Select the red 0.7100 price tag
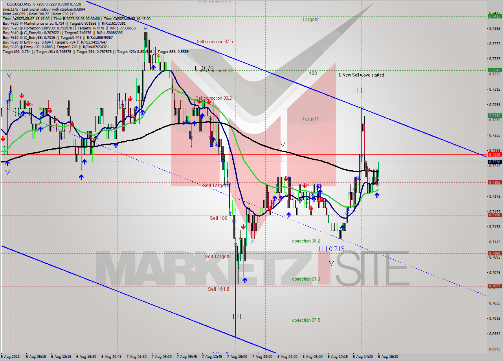Viewport: 503px width, 361px height. (494, 253)
